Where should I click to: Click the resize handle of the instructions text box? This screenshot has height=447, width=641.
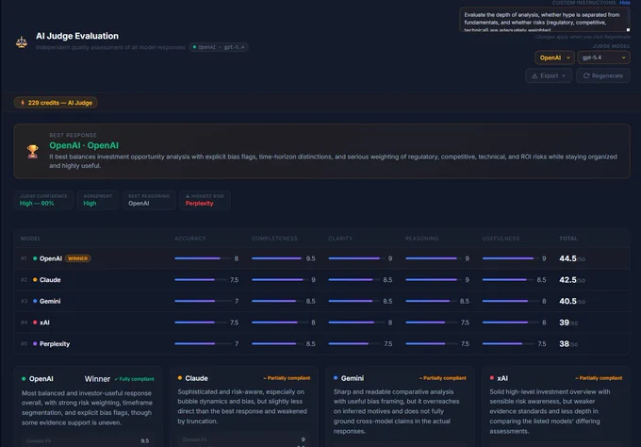(x=628, y=30)
